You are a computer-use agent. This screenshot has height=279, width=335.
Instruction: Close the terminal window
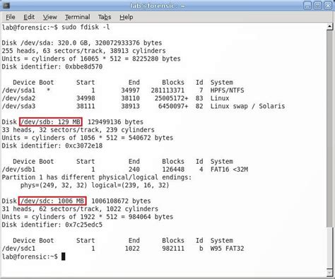pyautogui.click(x=328, y=6)
